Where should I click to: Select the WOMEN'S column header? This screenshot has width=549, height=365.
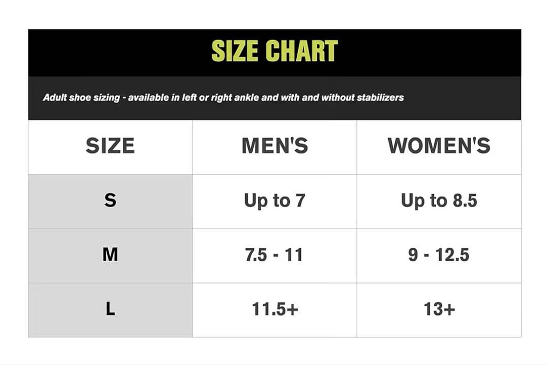439,146
